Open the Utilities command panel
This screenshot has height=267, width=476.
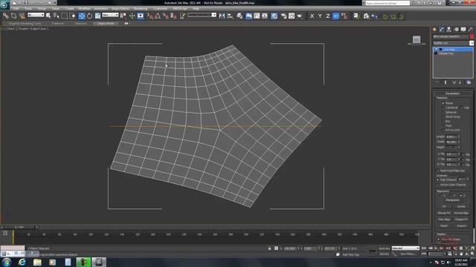coord(471,30)
